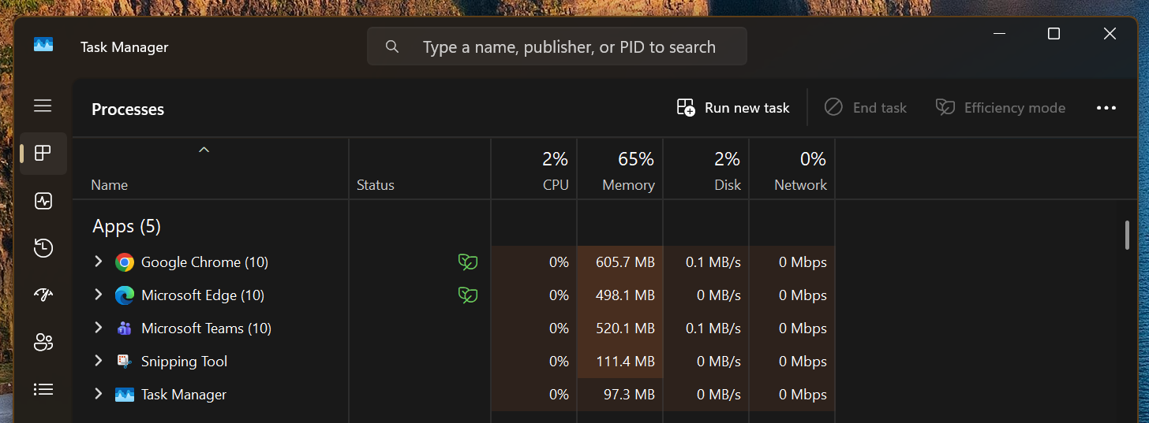Click Chrome's efficiency mode leaf icon
The image size is (1149, 423).
pos(468,262)
